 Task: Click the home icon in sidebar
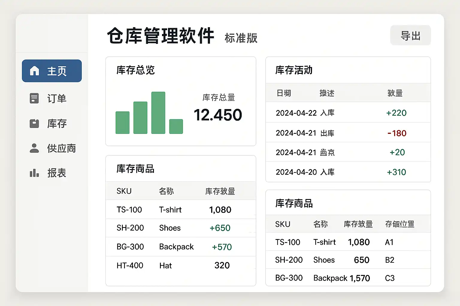[x=34, y=71]
